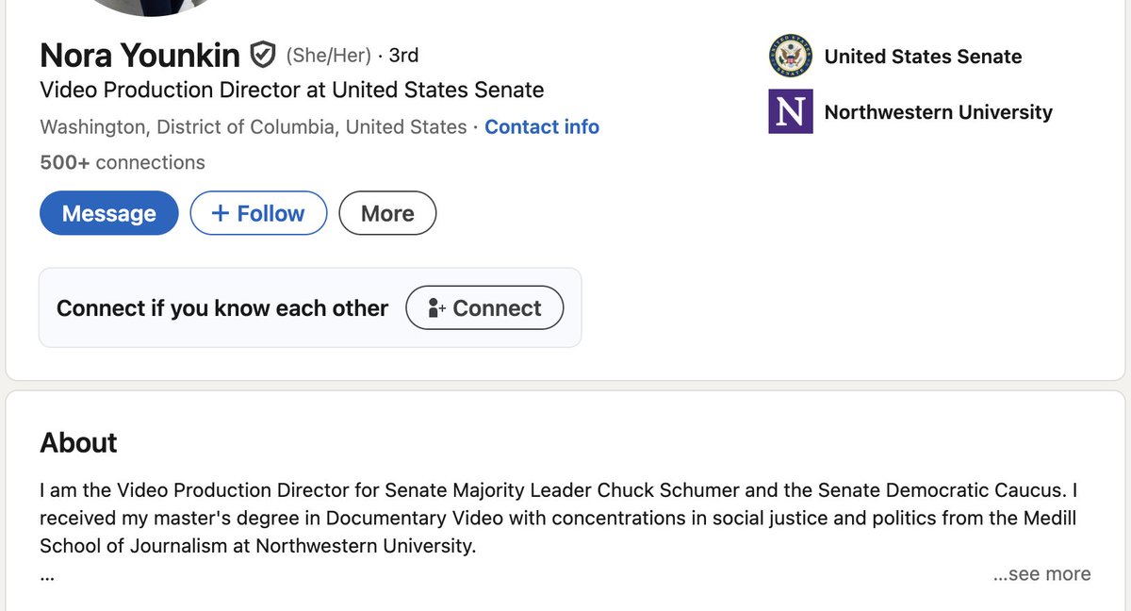
Task: Open Northwestern University school text link
Action: pos(938,112)
